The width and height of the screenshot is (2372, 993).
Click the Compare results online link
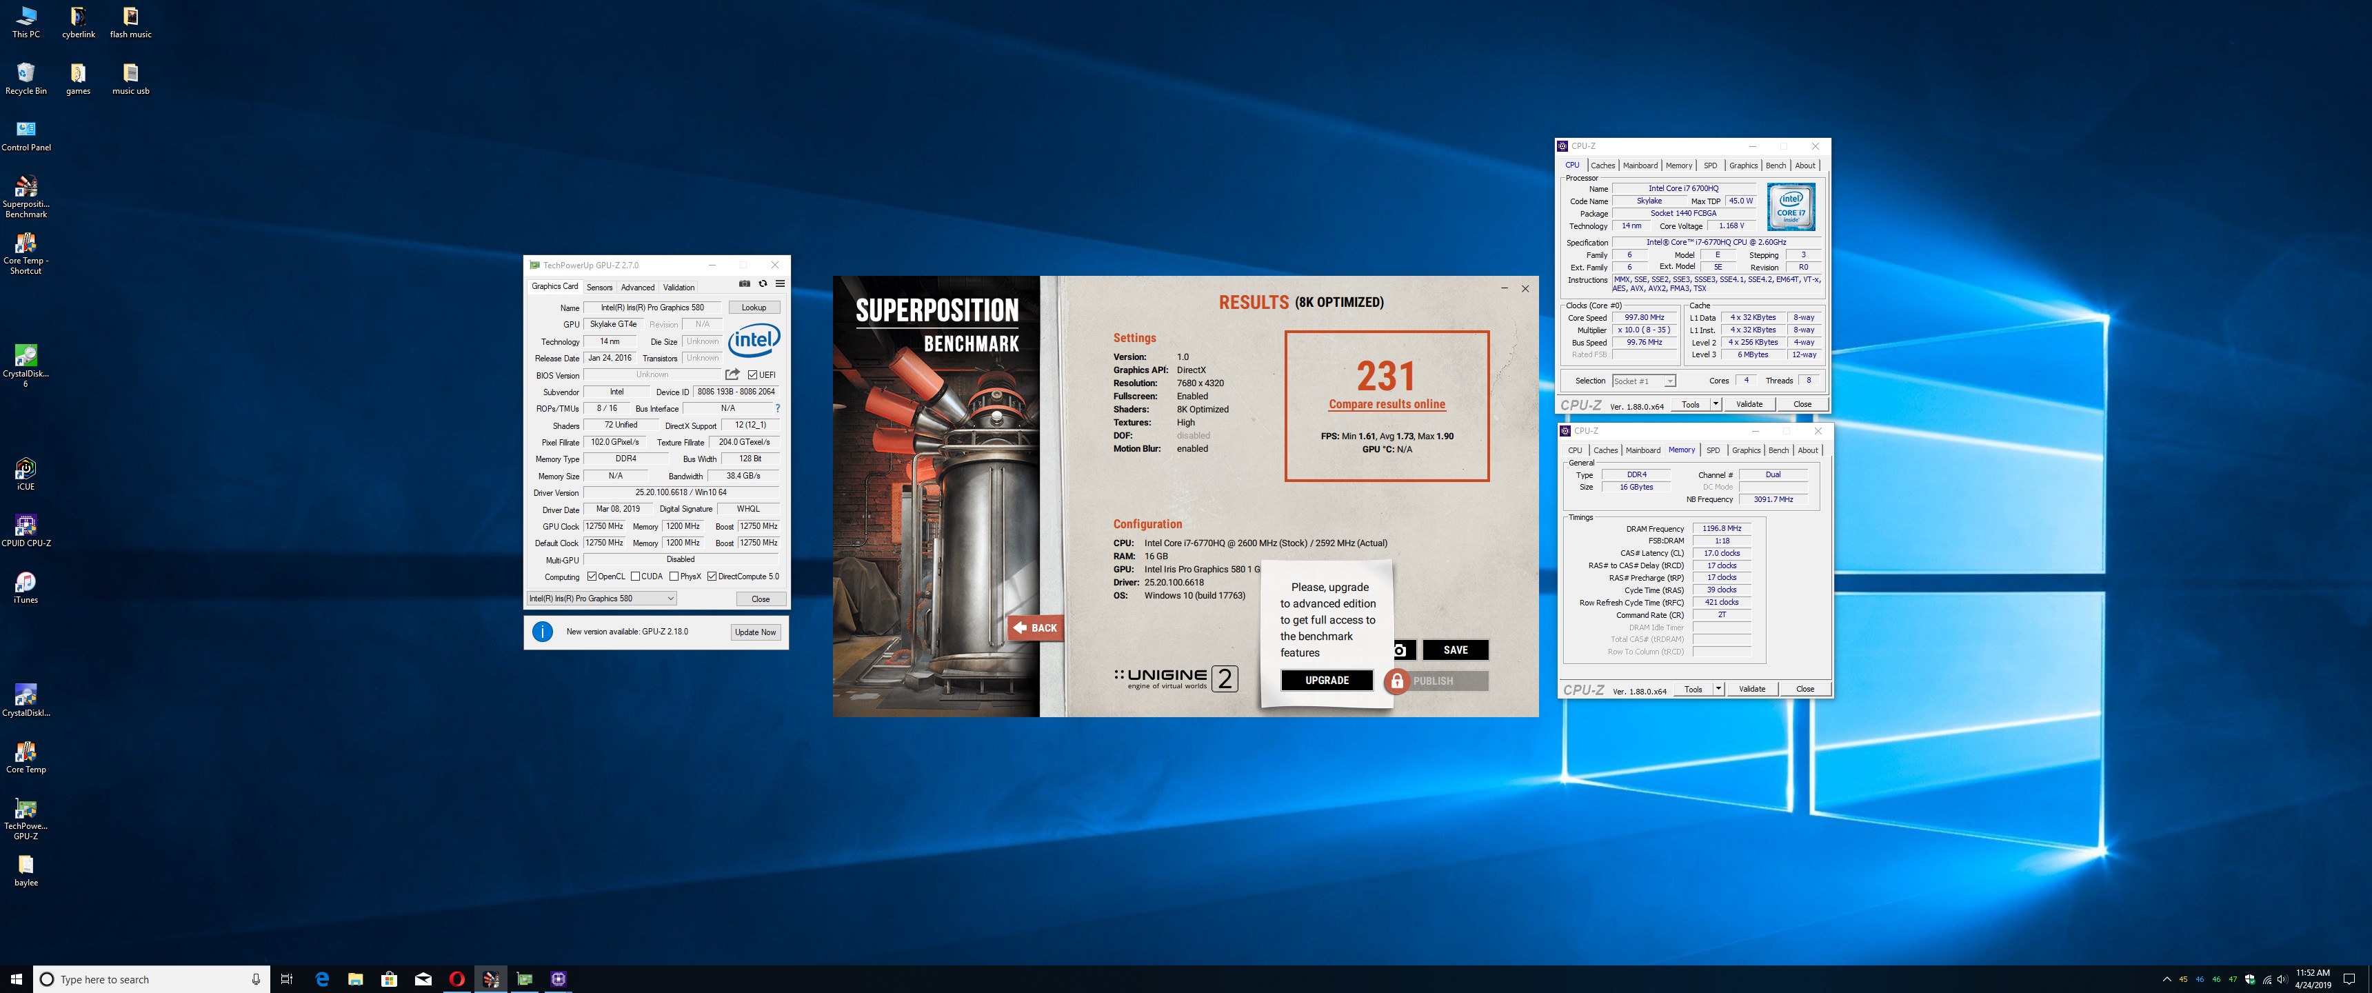(x=1387, y=404)
